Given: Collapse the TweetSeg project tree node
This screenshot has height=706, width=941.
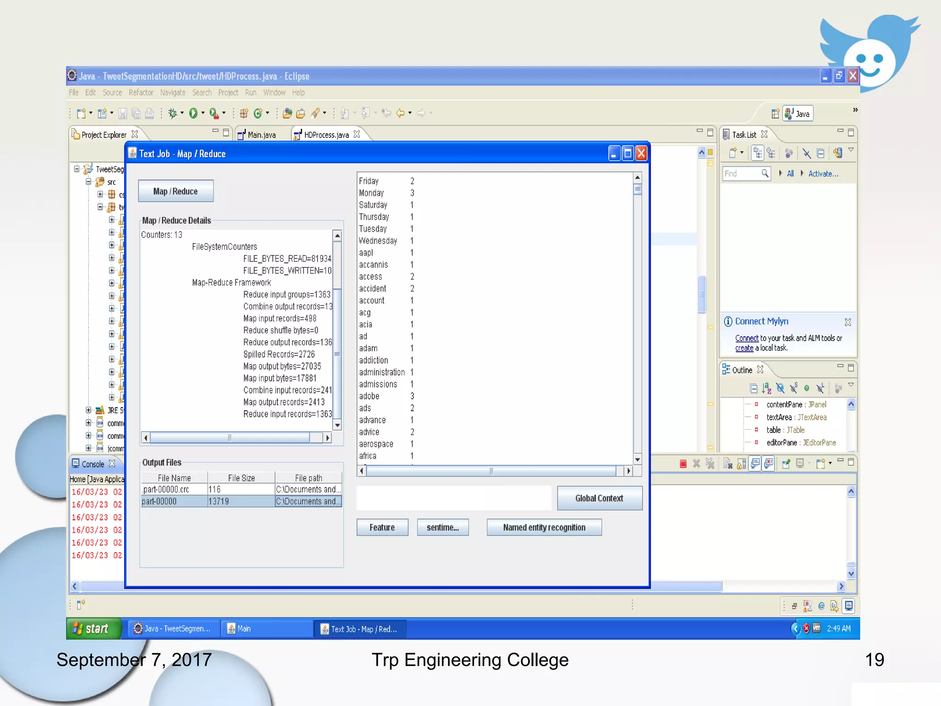Looking at the screenshot, I should pyautogui.click(x=77, y=169).
